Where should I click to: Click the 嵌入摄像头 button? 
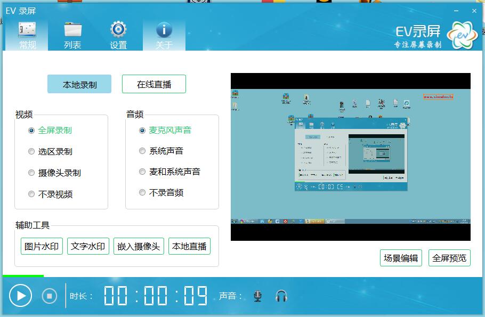point(139,246)
